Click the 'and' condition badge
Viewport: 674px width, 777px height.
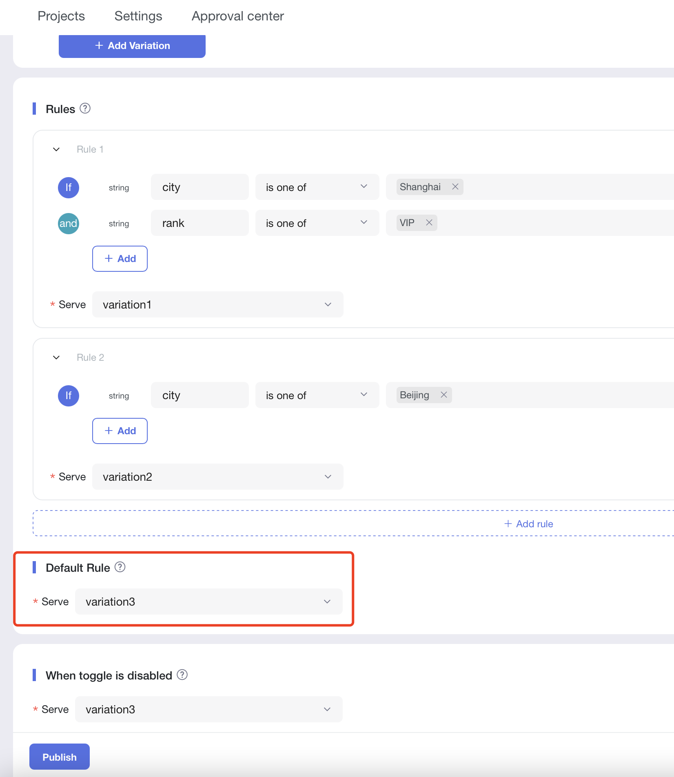point(69,224)
